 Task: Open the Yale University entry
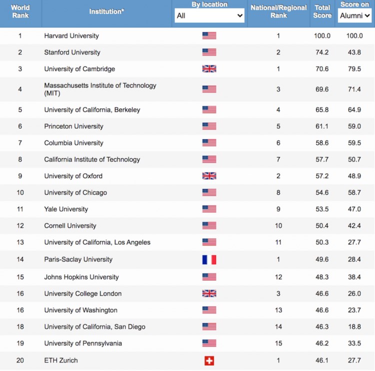point(66,209)
